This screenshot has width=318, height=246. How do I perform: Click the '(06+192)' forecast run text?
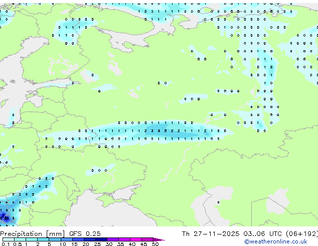(x=302, y=234)
